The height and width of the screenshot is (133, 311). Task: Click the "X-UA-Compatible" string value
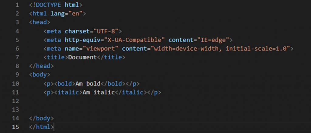point(135,40)
